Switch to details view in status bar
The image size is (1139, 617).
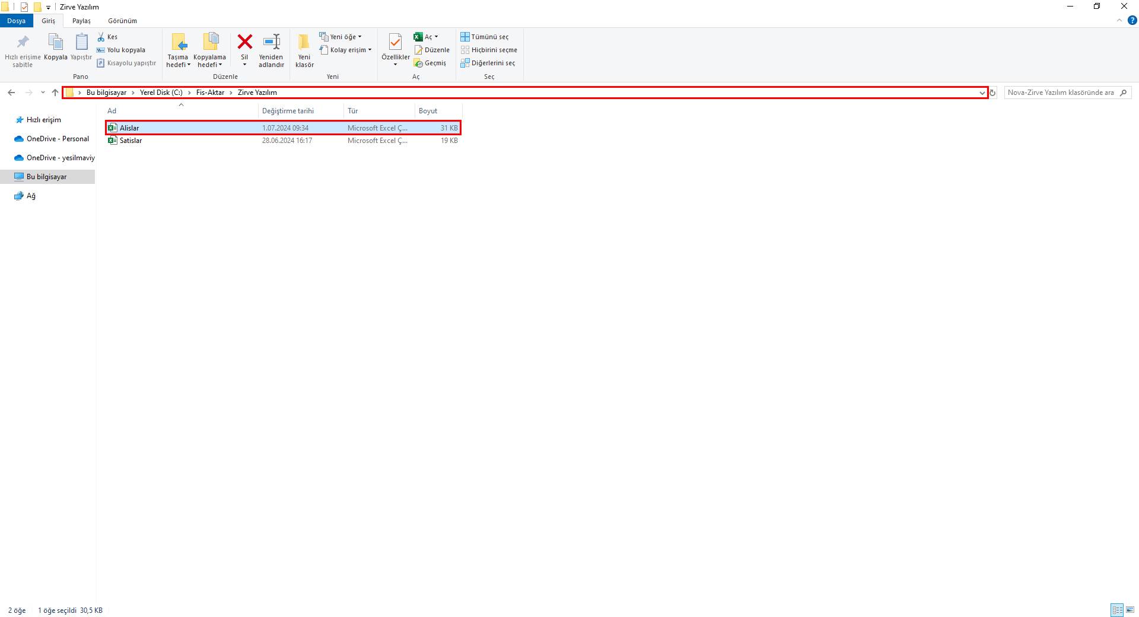(x=1117, y=610)
